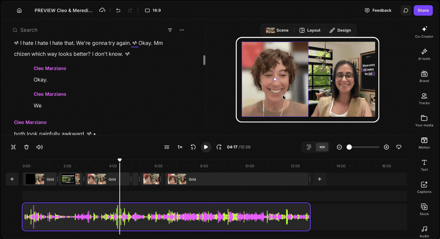Change the 1x playback speed
Screen dimensions: 440x239
pos(180,147)
